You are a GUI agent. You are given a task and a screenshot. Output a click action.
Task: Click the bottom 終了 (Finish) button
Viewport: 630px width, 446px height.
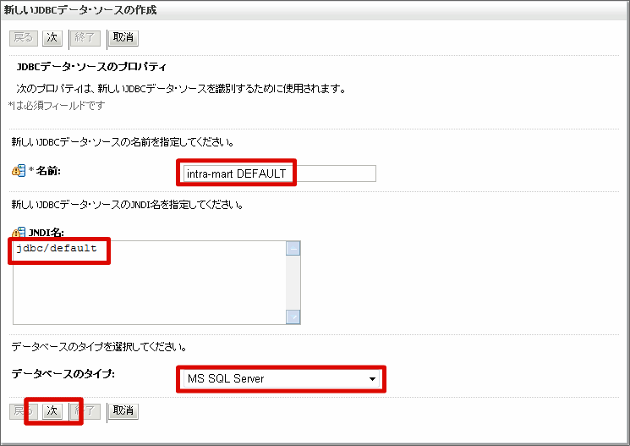pyautogui.click(x=85, y=411)
